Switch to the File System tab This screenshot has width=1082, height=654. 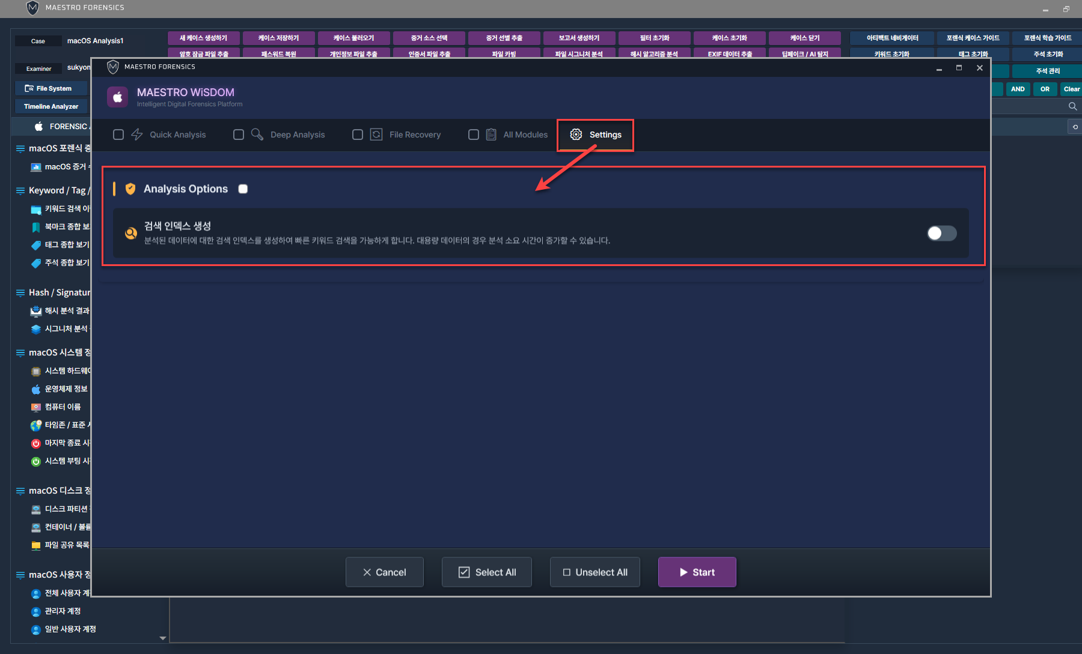click(51, 88)
